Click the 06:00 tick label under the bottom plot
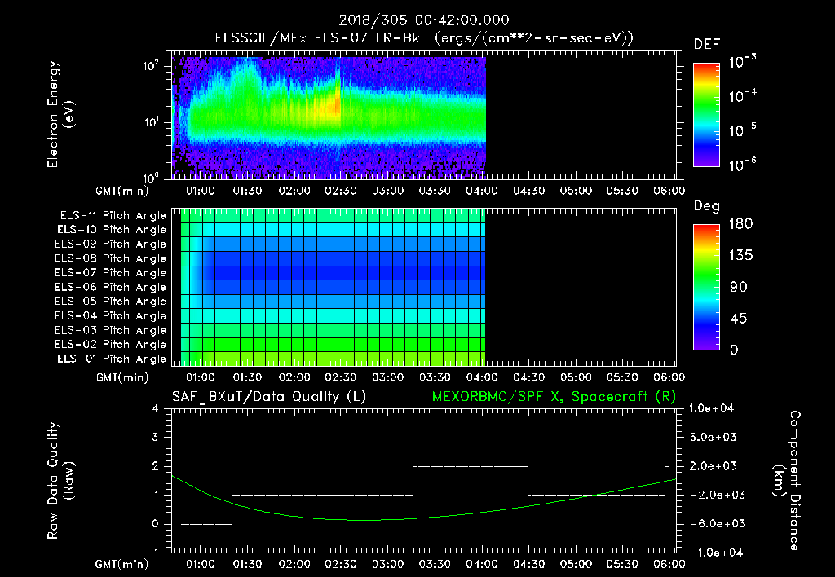The height and width of the screenshot is (577, 835). click(x=669, y=564)
